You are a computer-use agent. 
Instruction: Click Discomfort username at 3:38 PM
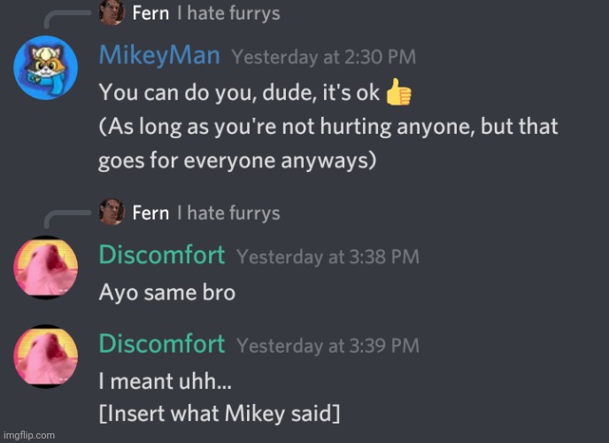pos(162,255)
